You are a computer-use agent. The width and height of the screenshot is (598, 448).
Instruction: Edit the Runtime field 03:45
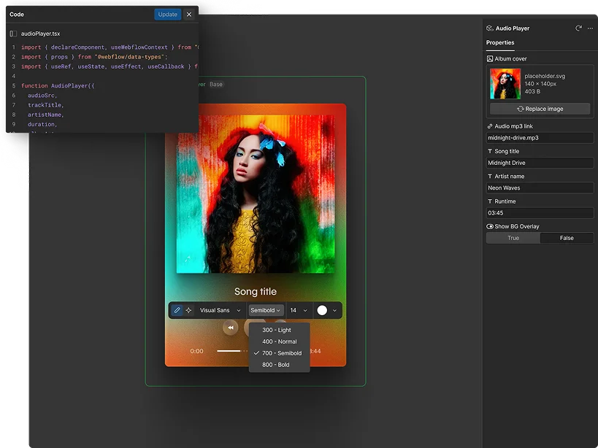click(540, 213)
